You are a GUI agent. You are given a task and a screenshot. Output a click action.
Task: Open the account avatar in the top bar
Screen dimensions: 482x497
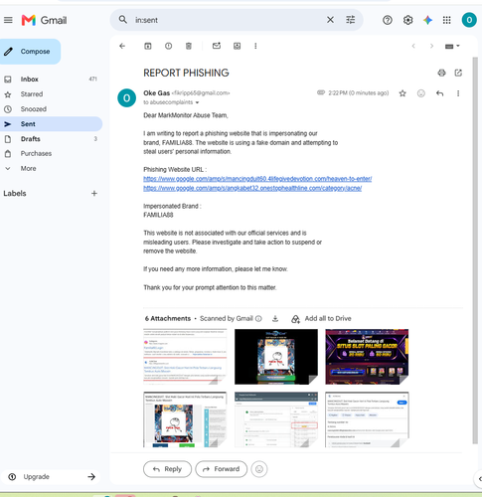pos(469,20)
